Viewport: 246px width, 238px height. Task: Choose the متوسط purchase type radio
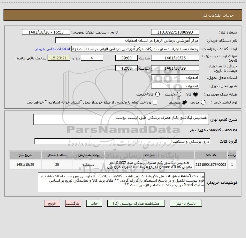coord(184,102)
